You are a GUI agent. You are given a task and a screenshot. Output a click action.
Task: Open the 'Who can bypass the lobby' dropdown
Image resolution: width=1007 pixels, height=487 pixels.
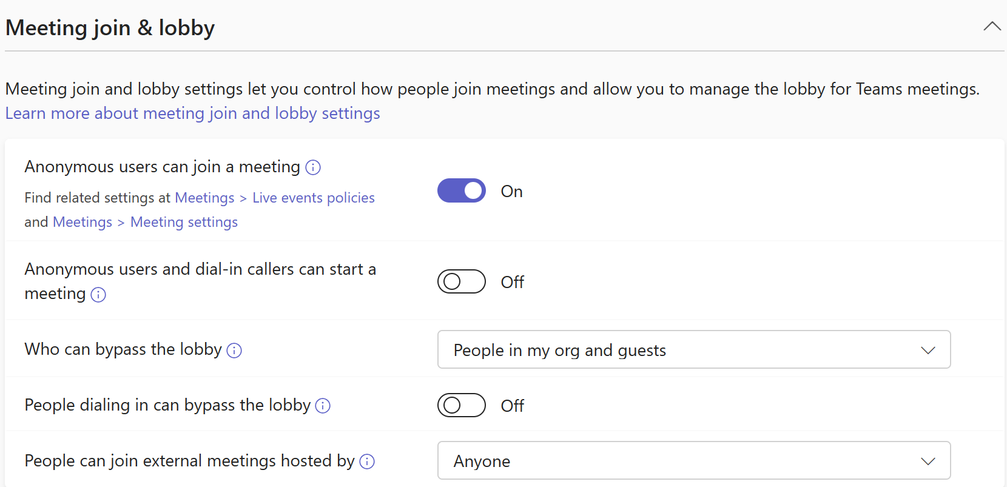694,349
